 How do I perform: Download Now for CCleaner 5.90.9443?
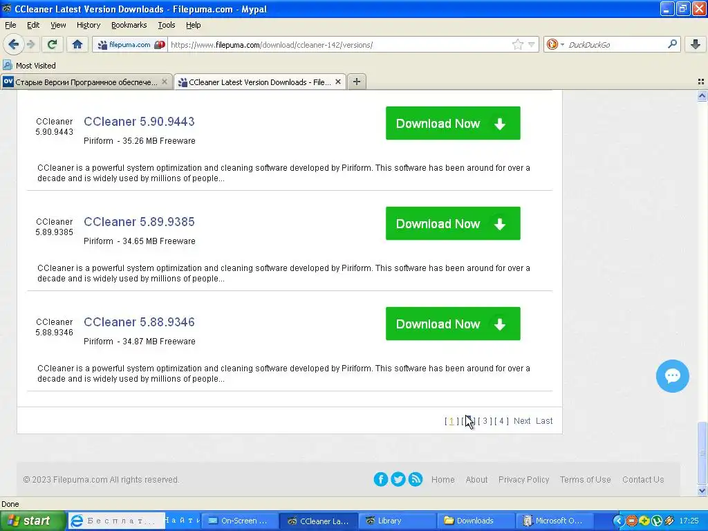453,123
